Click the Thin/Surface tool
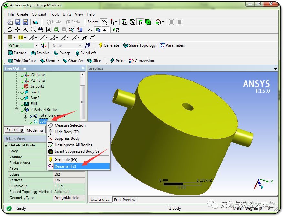Viewport: 284px width, 217px height. tap(22, 61)
